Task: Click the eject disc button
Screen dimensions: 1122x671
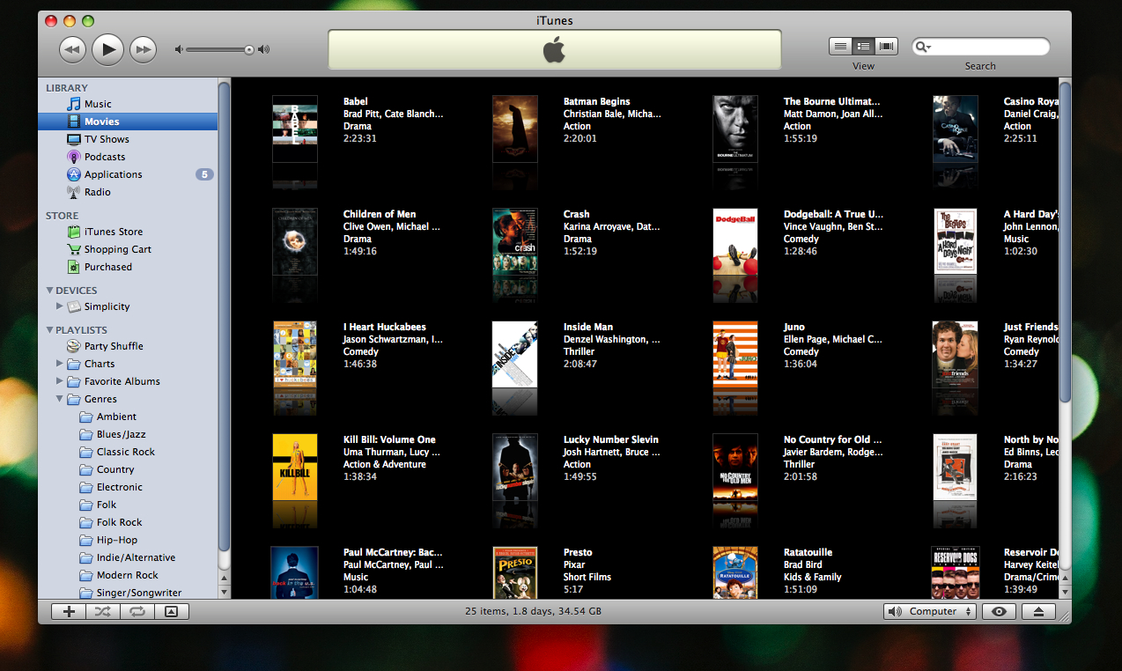Action: pyautogui.click(x=1038, y=611)
